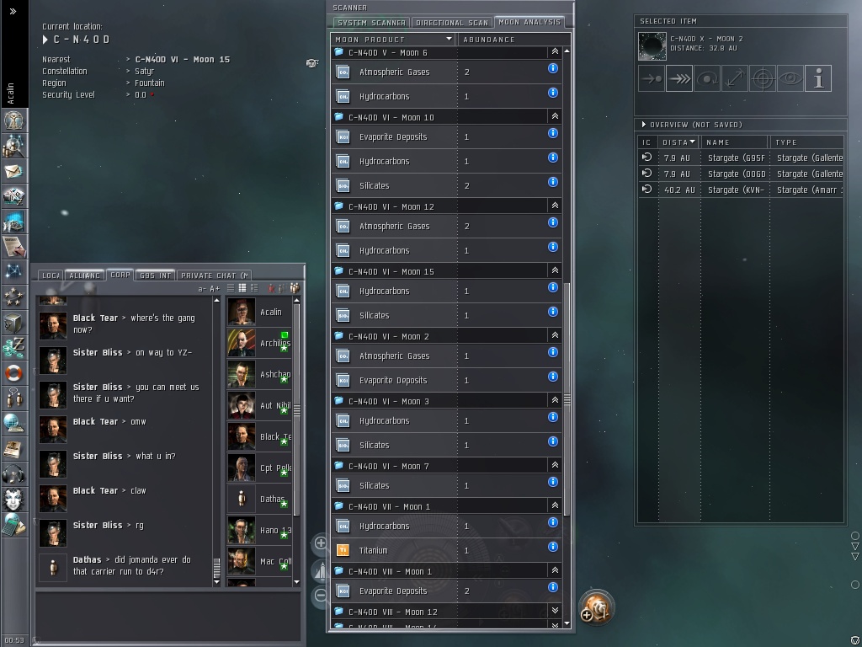The height and width of the screenshot is (647, 862).
Task: Collapse C-N4OD VI - Moon 10 group
Action: coord(556,116)
